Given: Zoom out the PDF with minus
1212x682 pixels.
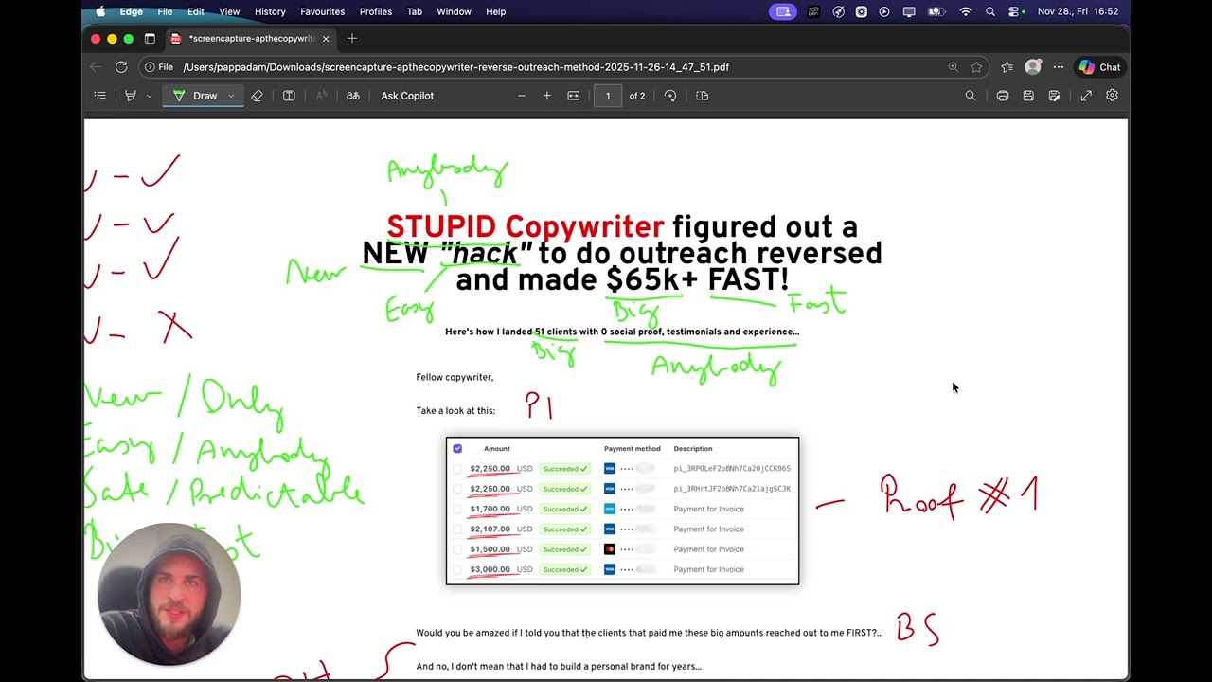Looking at the screenshot, I should 521,96.
